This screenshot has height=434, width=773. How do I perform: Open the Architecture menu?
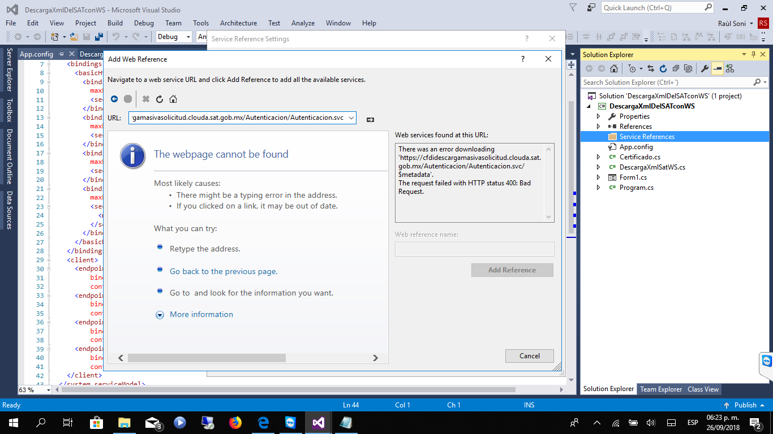pyautogui.click(x=238, y=23)
